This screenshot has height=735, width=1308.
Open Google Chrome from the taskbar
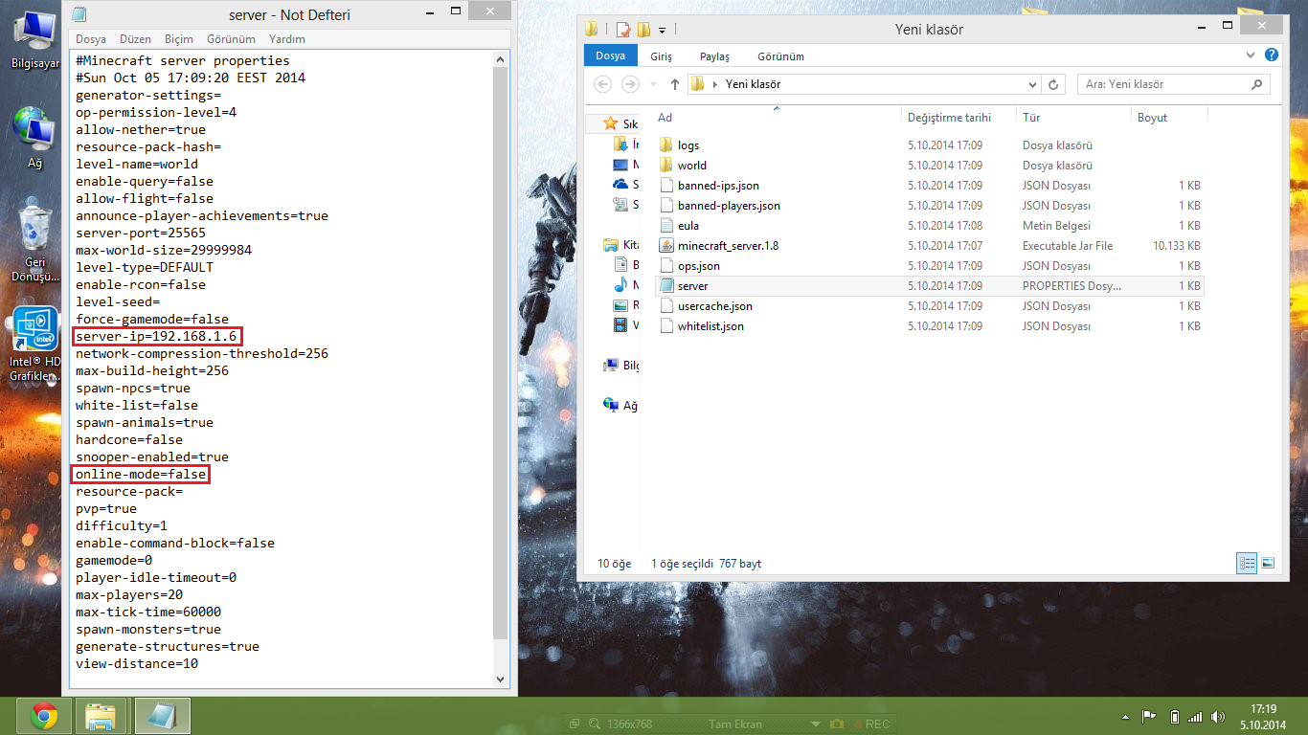(43, 716)
